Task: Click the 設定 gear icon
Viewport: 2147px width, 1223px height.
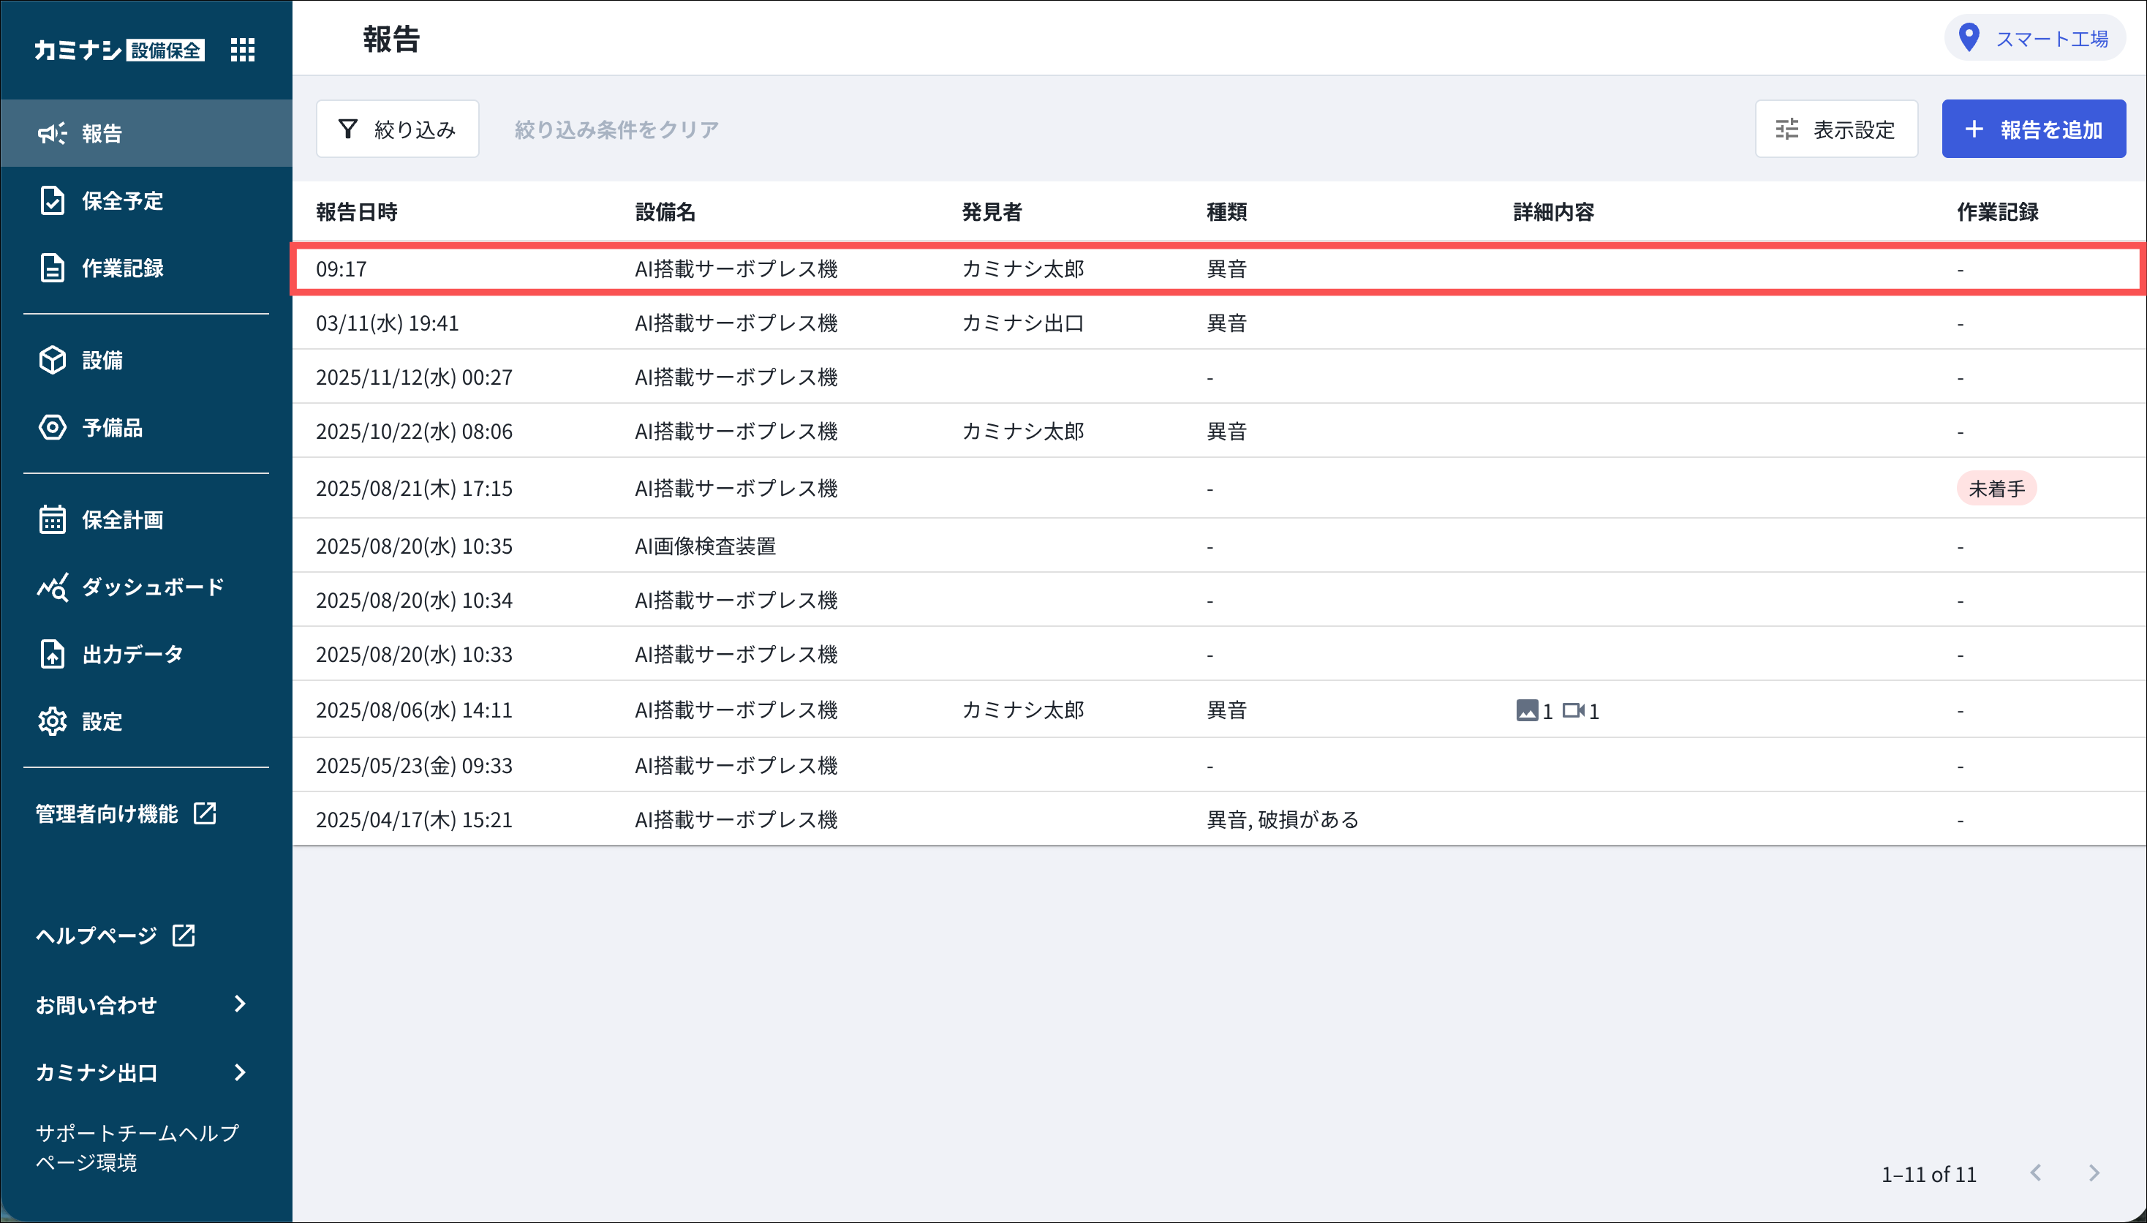Action: click(x=52, y=721)
